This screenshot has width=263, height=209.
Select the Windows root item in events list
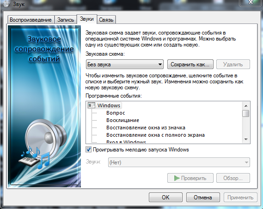(109, 105)
